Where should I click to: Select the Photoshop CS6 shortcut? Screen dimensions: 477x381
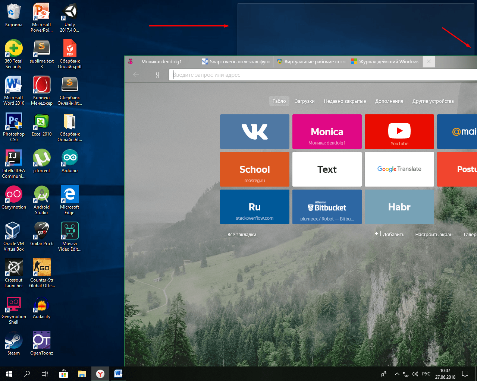pyautogui.click(x=14, y=127)
